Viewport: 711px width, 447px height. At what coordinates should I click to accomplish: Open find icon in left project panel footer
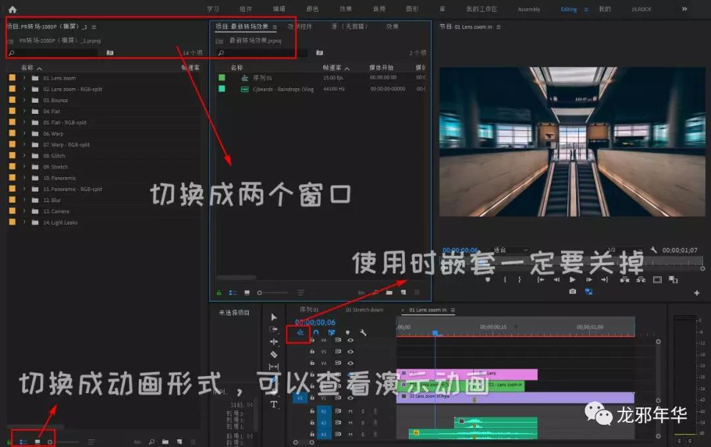coord(151,442)
